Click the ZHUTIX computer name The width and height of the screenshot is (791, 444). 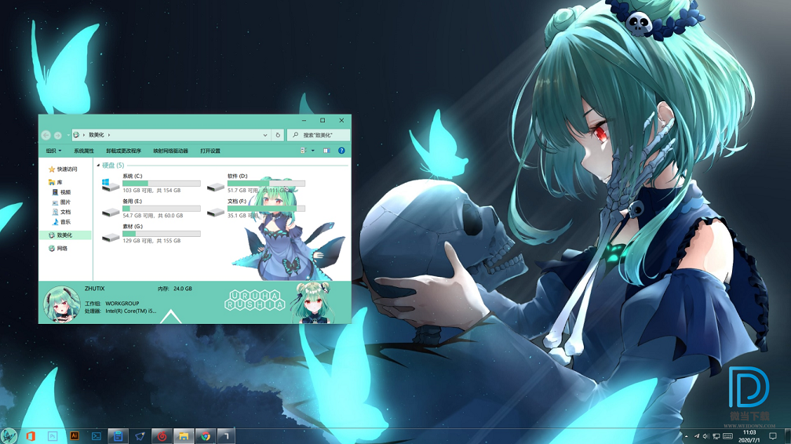pos(94,289)
